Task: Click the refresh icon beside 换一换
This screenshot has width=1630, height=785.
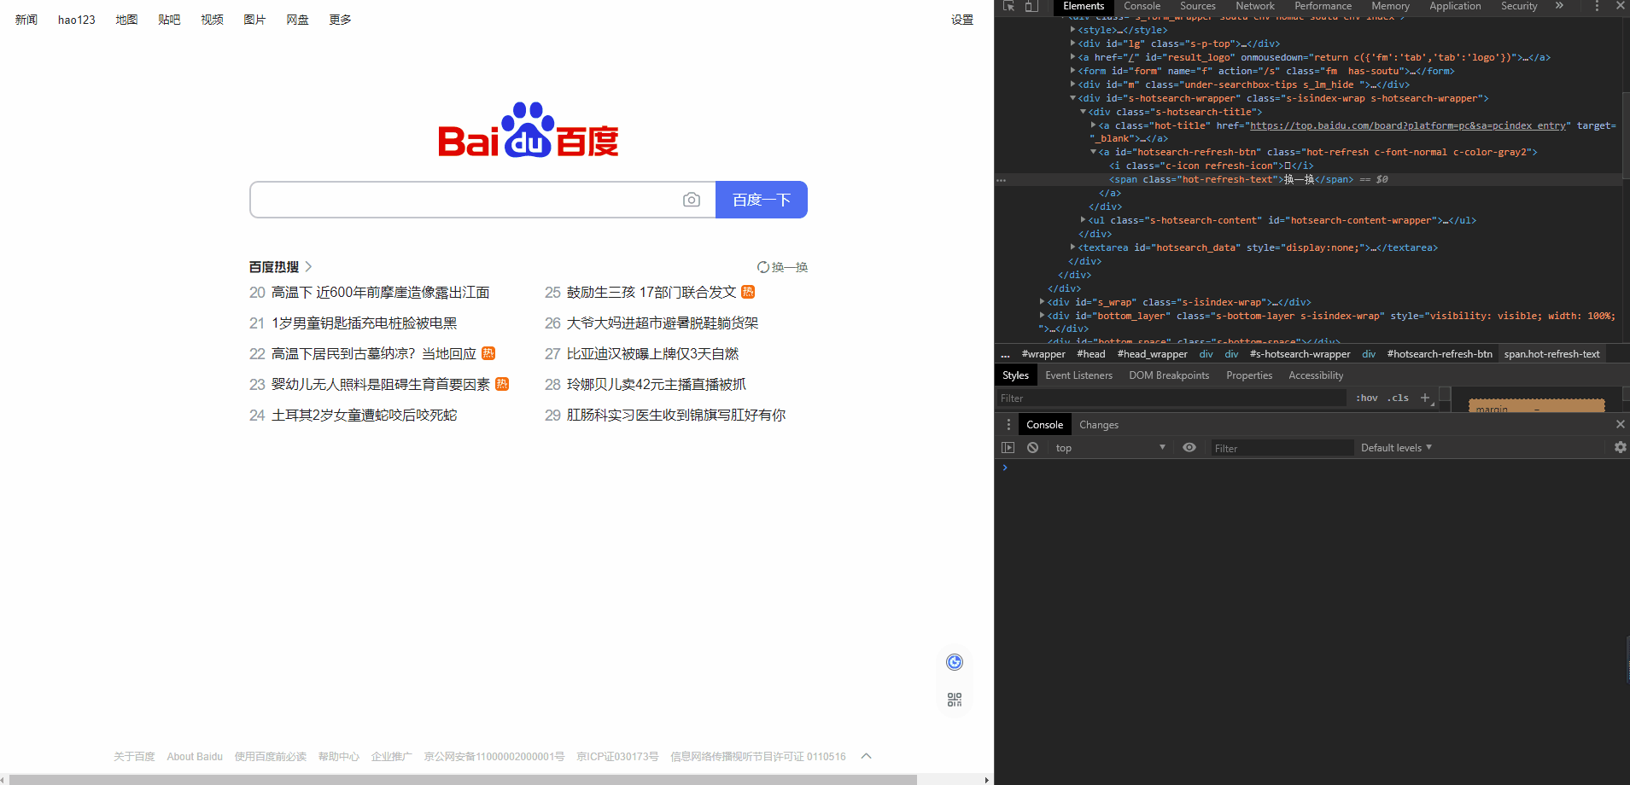Action: click(763, 267)
